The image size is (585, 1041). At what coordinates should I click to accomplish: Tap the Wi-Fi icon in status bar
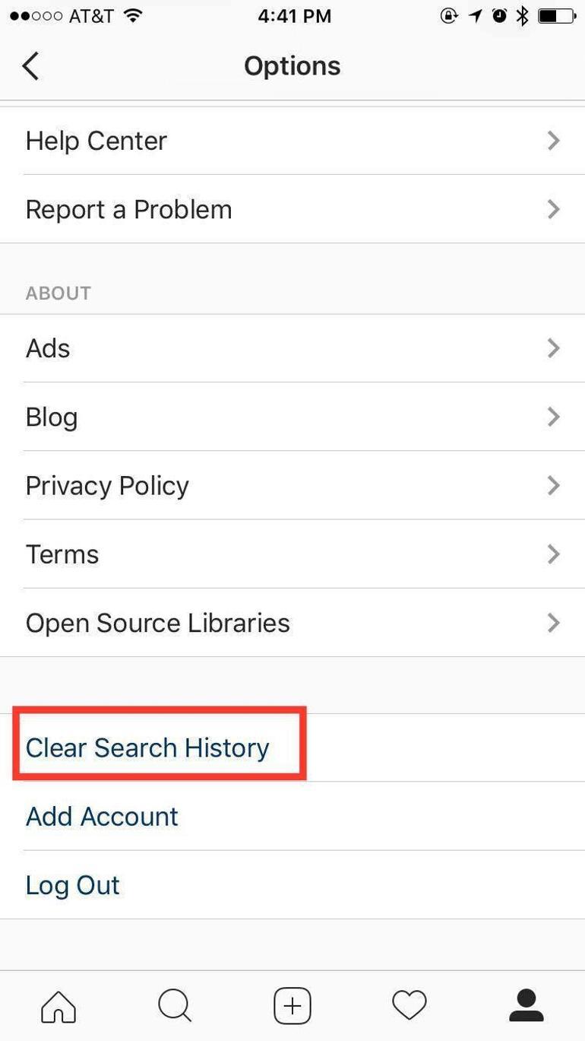[133, 16]
